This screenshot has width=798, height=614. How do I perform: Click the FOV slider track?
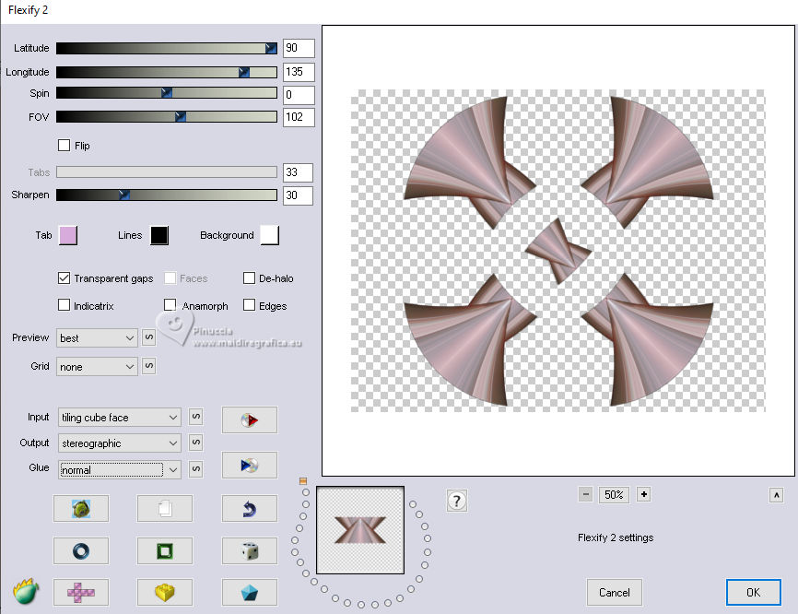pos(167,116)
